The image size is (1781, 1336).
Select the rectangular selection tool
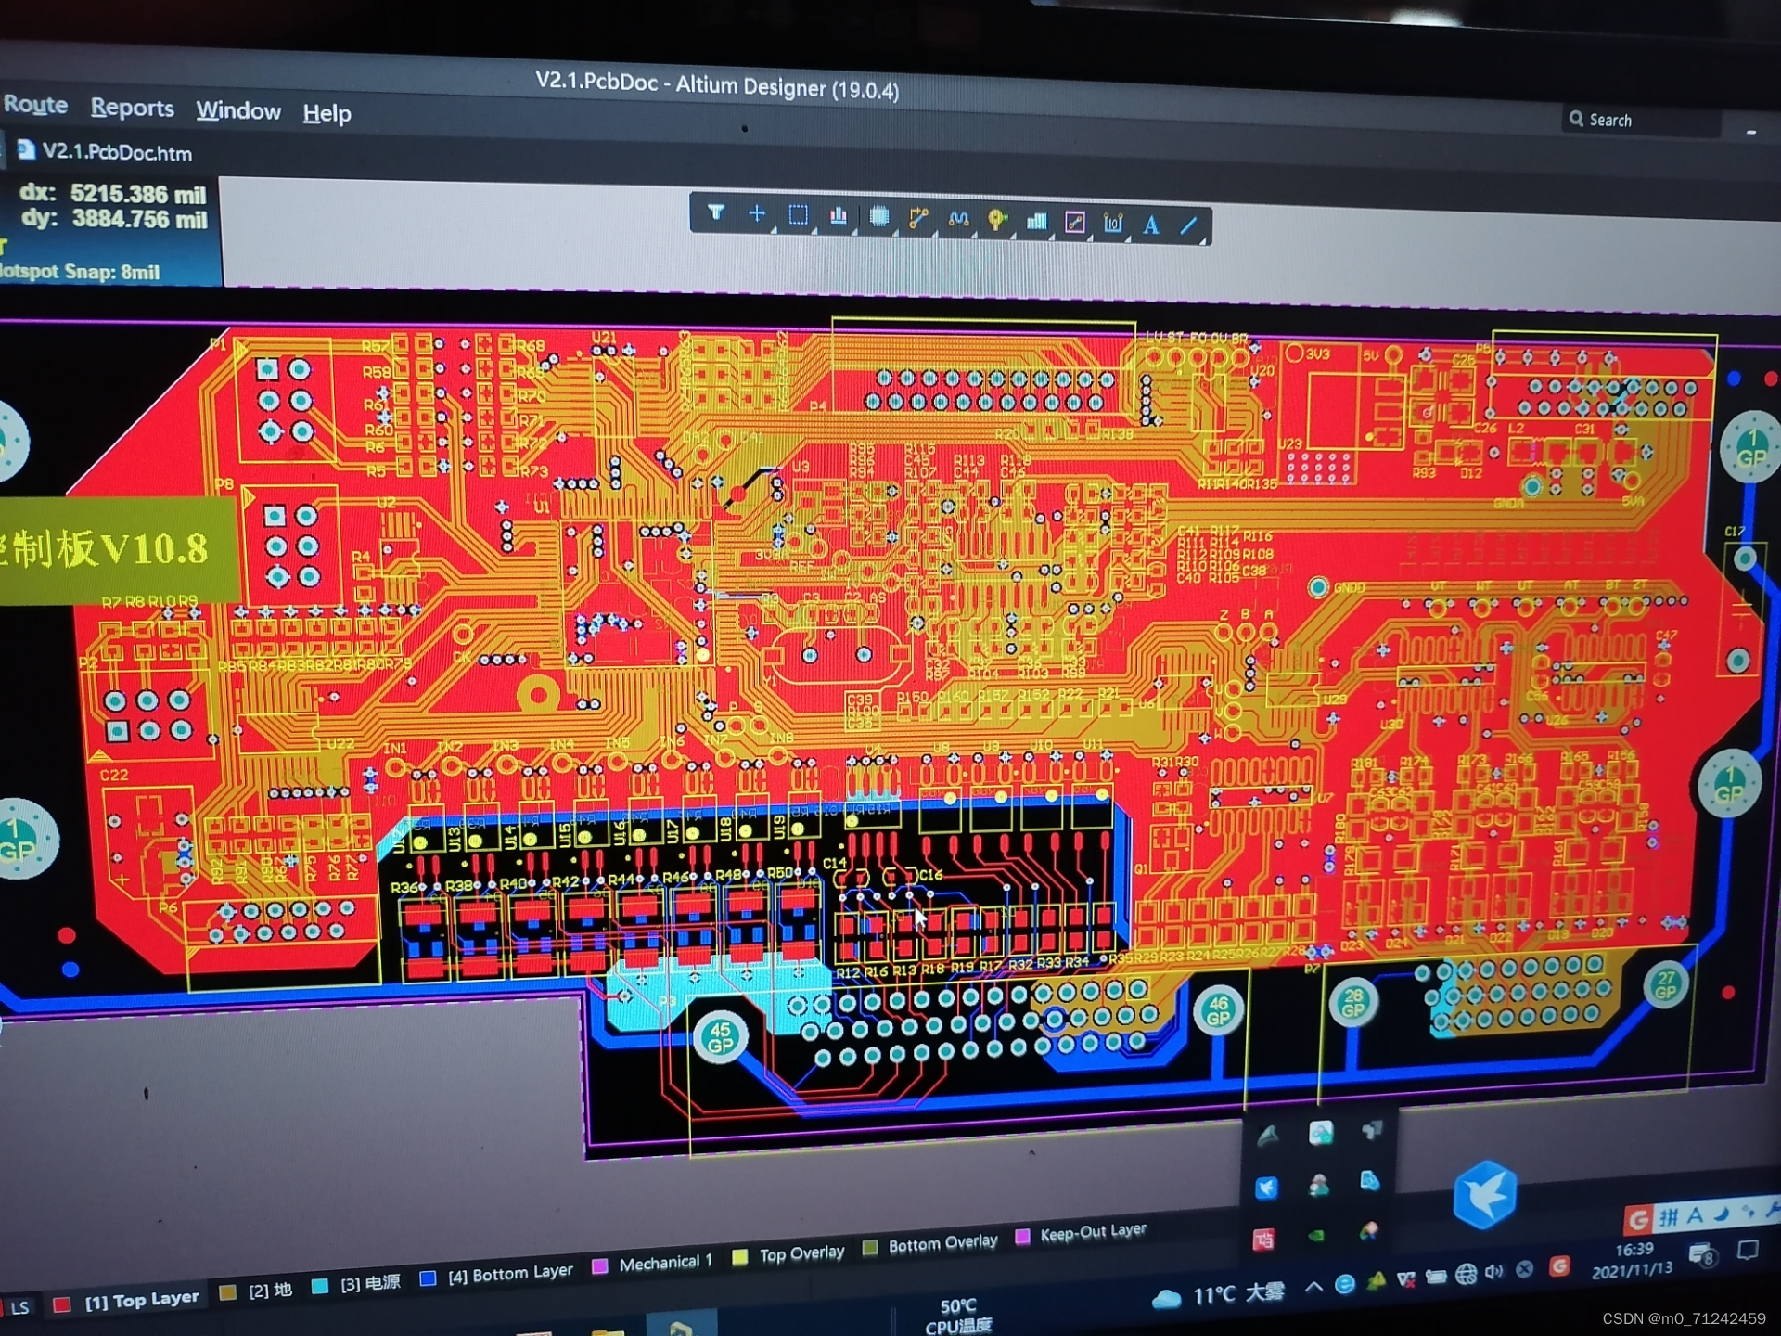pyautogui.click(x=798, y=216)
